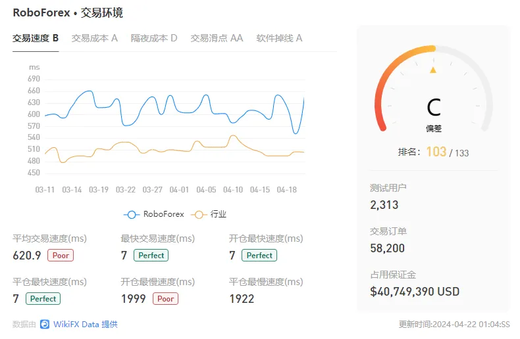This screenshot has height=339, width=520.
Task: Click the 偏差 label under the gauge
Action: click(x=434, y=129)
